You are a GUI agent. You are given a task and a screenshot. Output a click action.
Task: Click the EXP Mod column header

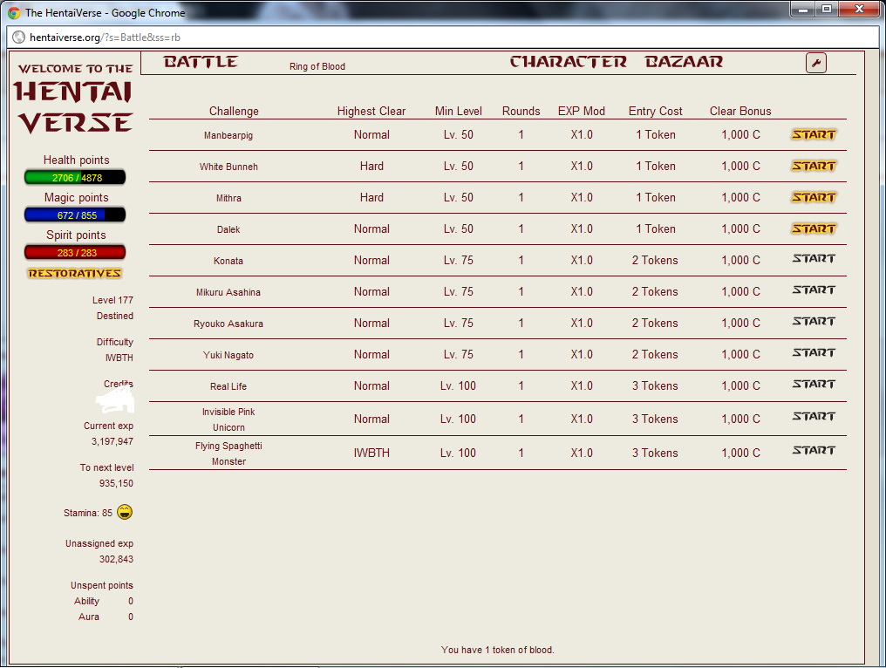582,112
